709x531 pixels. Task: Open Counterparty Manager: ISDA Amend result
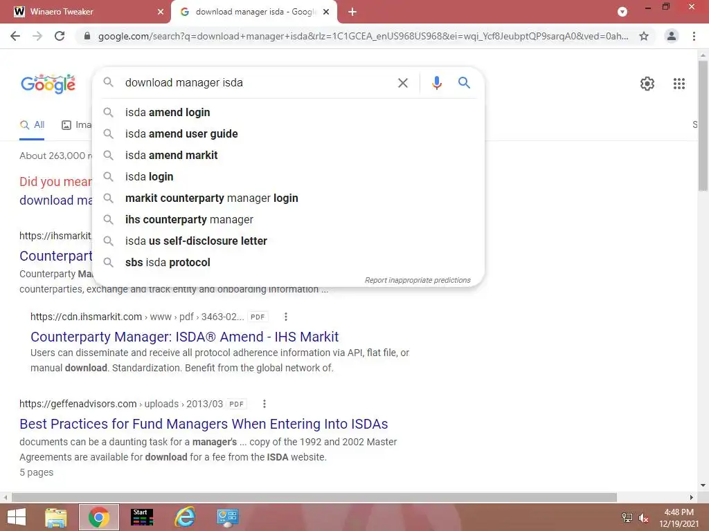184,337
